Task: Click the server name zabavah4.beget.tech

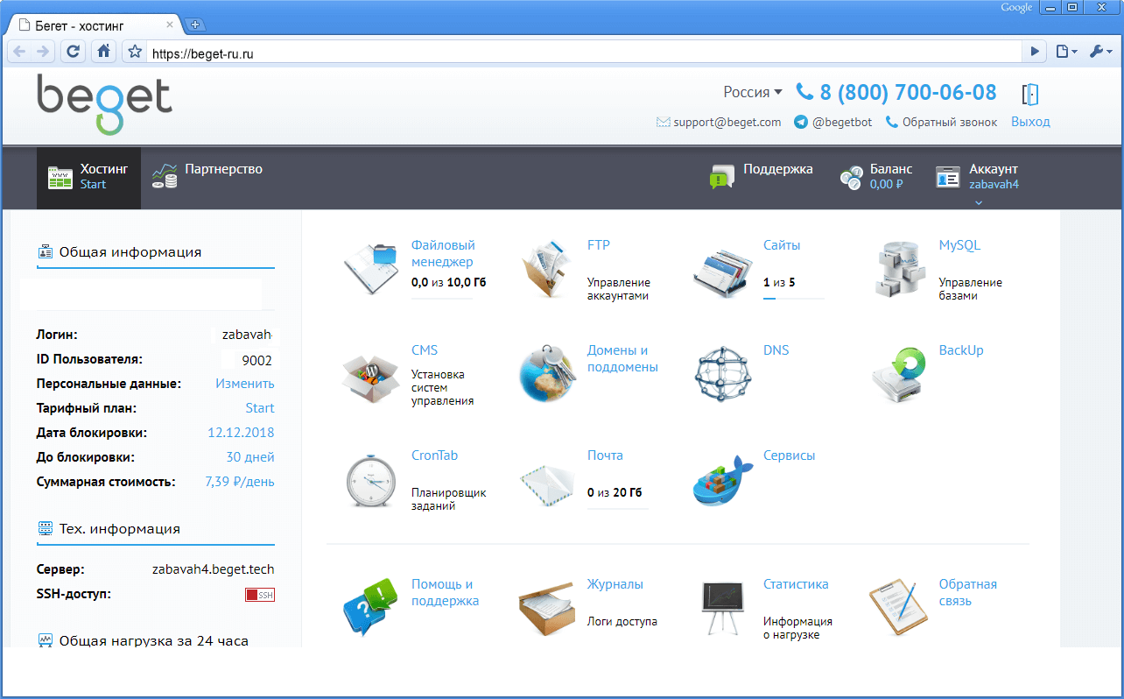Action: tap(214, 569)
